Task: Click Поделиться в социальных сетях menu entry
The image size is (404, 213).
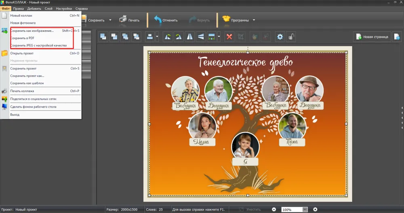Action: [33, 99]
